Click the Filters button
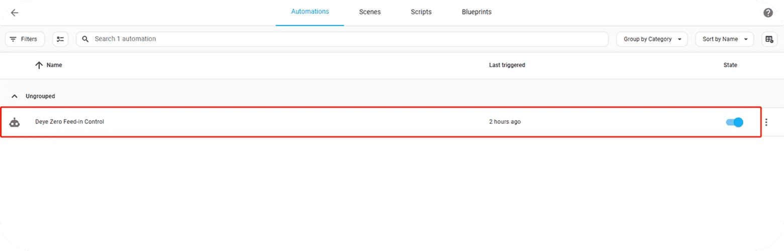 (25, 39)
